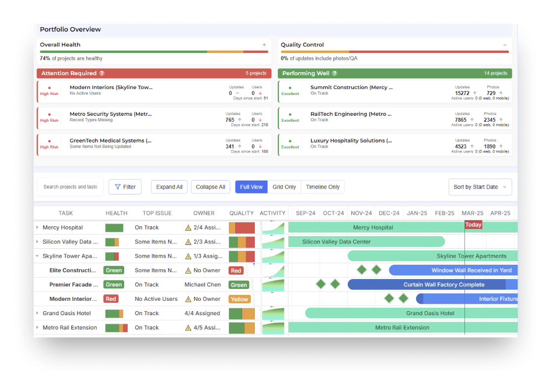Screen dimensions: 556x379
Task: Click the Yellow quality badge for Modern Interiors
Action: [x=239, y=299]
